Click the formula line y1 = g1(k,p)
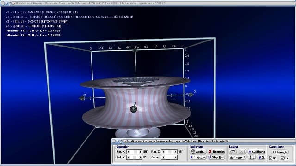The image size is (296, 166). coord(69,17)
